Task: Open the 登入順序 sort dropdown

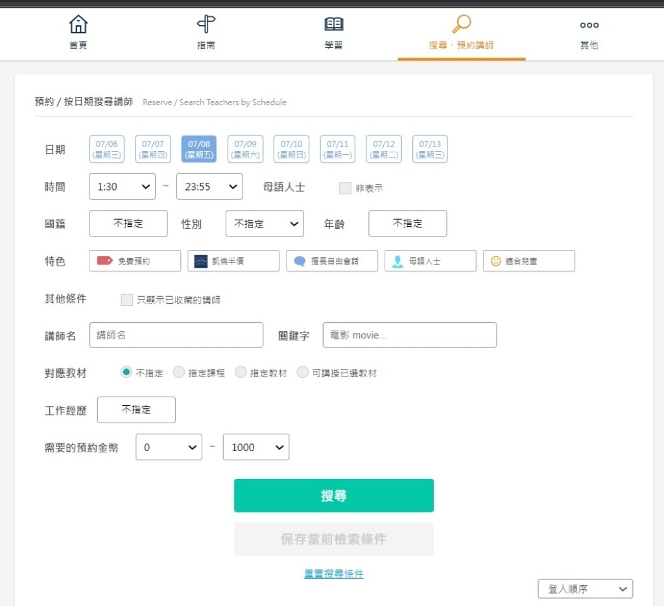Action: [585, 589]
